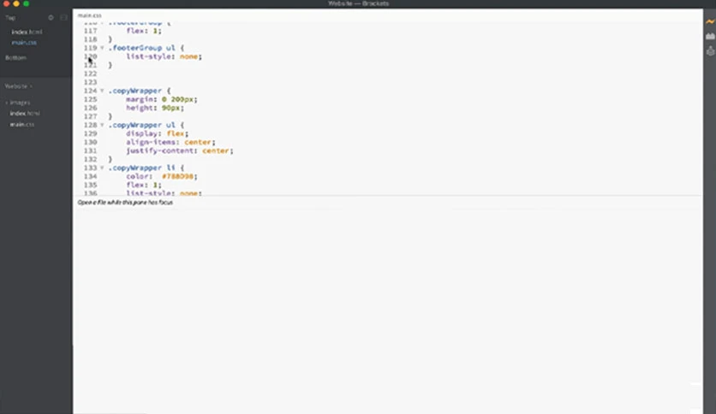
Task: Start Live Preview with the lightning icon
Action: pyautogui.click(x=710, y=21)
